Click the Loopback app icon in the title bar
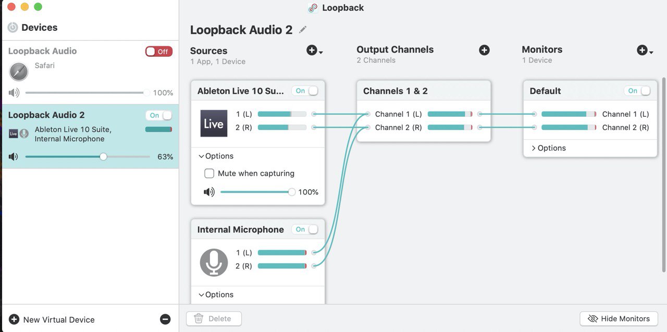The height and width of the screenshot is (332, 667). click(313, 8)
